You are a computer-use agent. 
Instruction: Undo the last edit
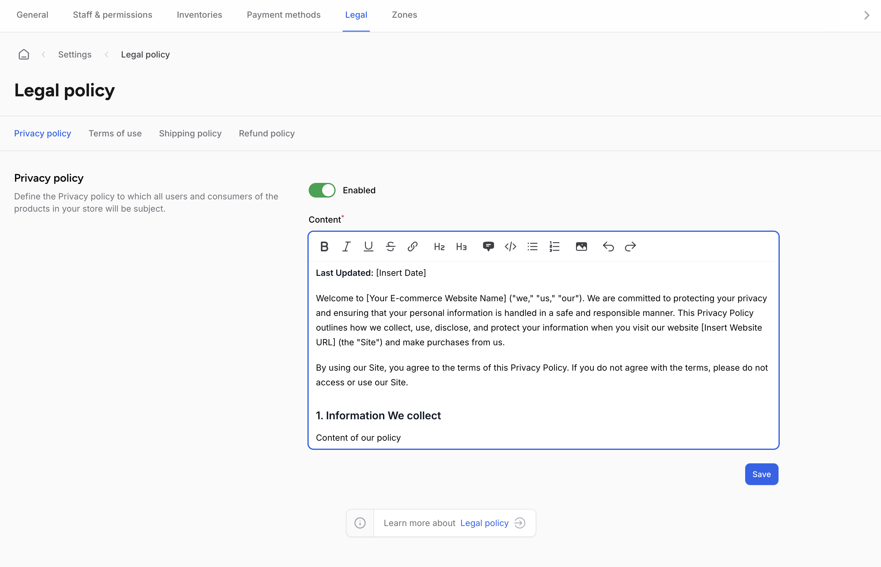click(x=608, y=246)
